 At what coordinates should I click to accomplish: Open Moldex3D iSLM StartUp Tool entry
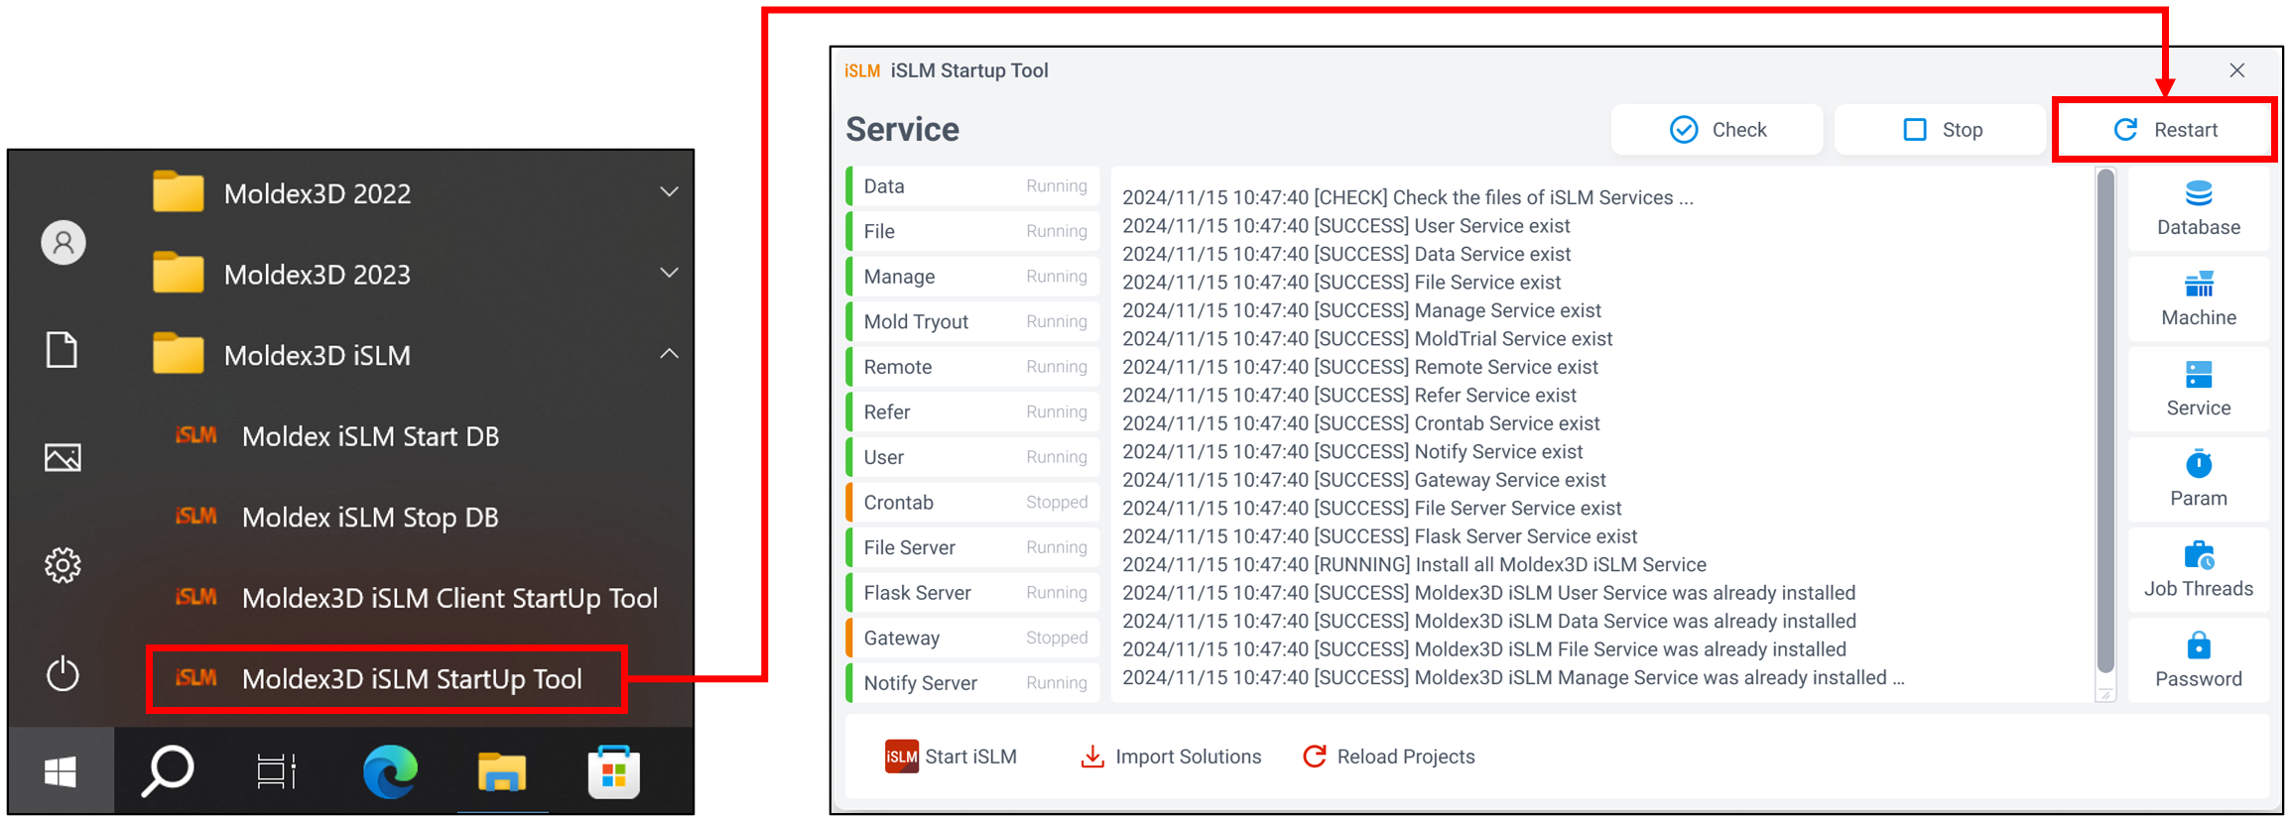[x=411, y=679]
